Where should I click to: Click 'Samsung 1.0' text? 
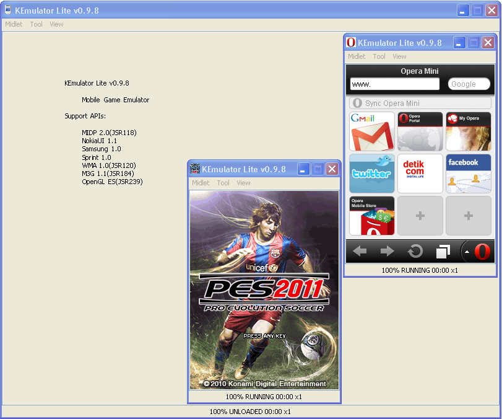101,149
